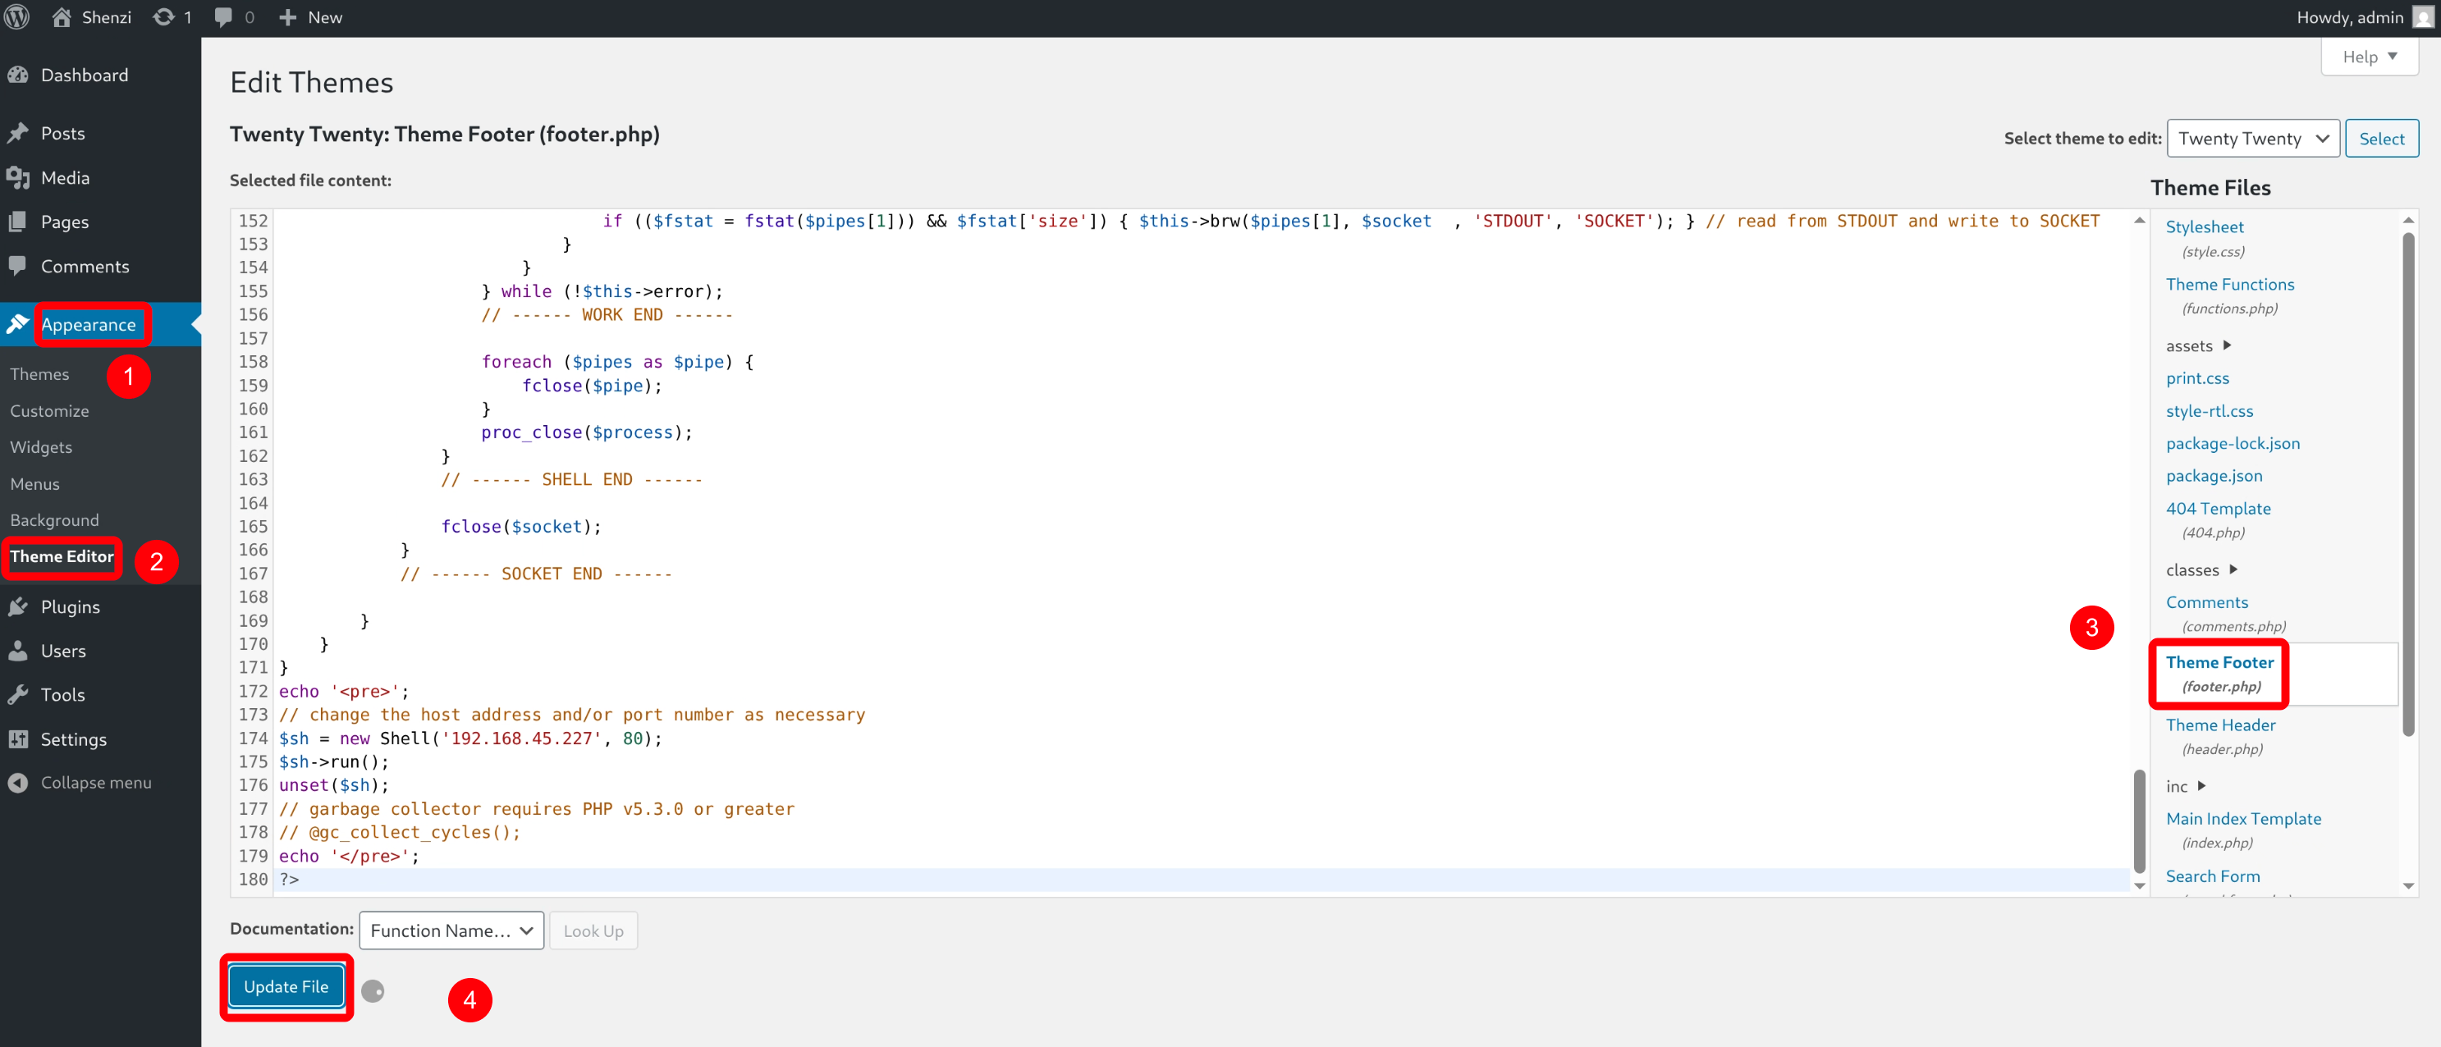
Task: Open the Help tab
Action: (2368, 57)
